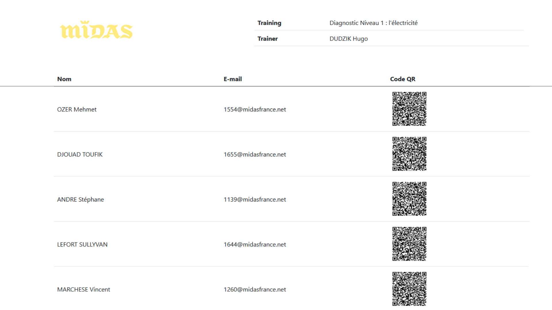Select the name MARCHESE Vincent

[x=83, y=290]
